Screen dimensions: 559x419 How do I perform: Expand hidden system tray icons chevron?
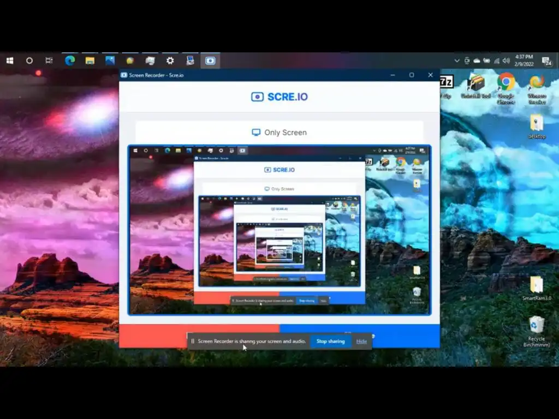[x=457, y=61]
